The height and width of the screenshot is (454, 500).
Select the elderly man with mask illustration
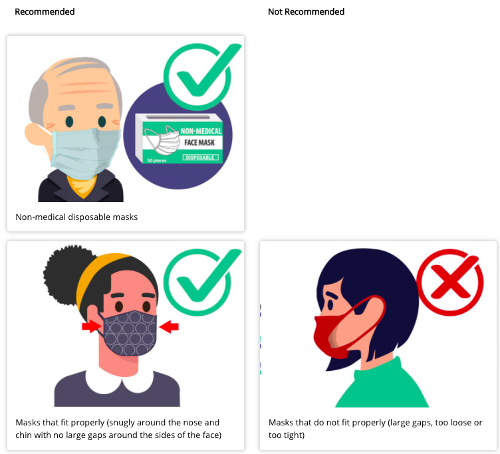tap(74, 129)
